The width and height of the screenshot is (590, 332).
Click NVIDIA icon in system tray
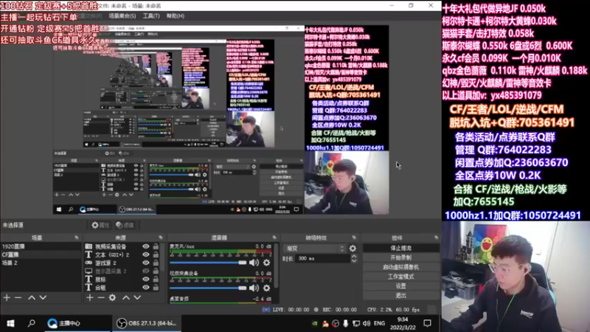pyautogui.click(x=315, y=323)
